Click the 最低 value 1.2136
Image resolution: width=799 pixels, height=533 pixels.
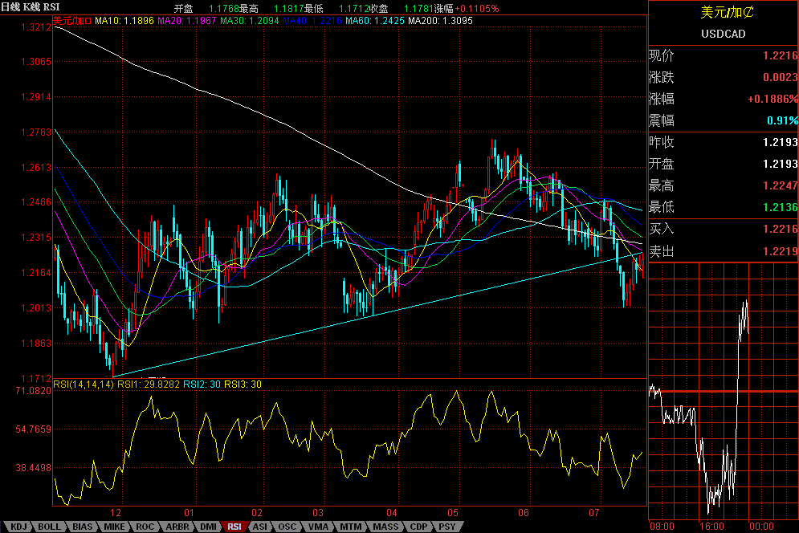coord(781,207)
